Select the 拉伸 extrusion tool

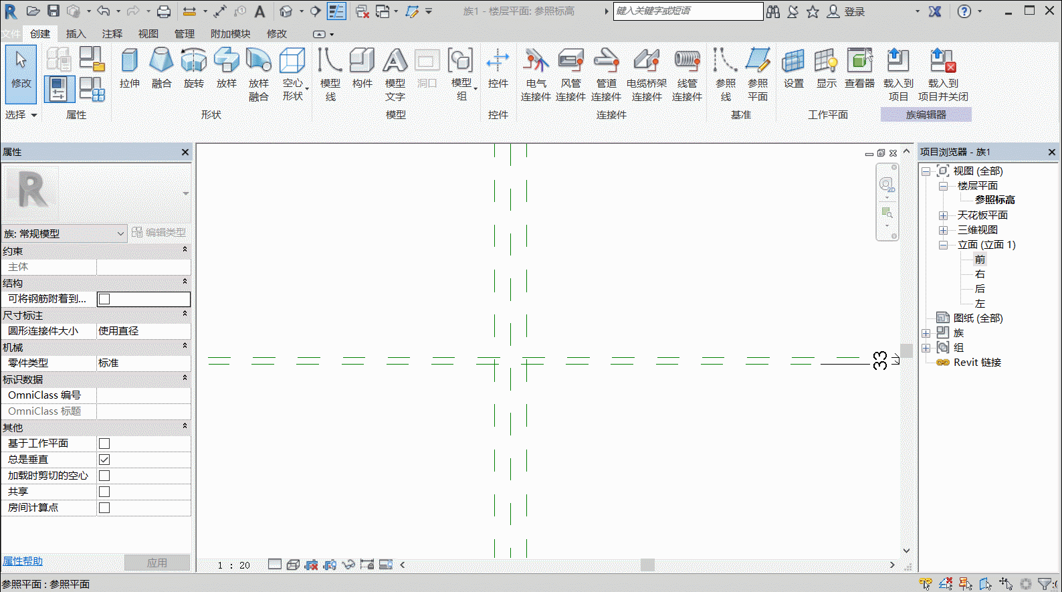[x=130, y=68]
